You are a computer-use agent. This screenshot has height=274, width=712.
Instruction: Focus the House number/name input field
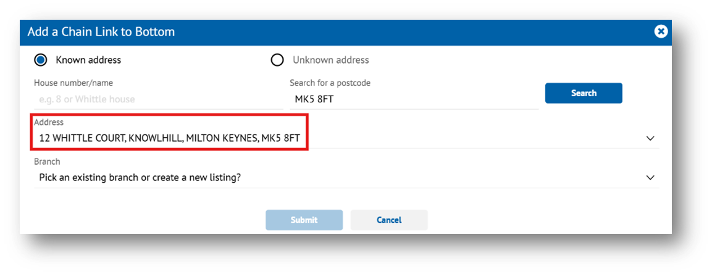point(159,99)
